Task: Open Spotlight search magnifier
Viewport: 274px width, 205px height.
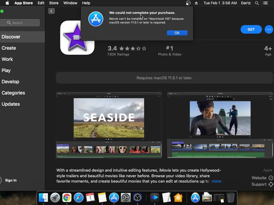Action: (x=257, y=3)
